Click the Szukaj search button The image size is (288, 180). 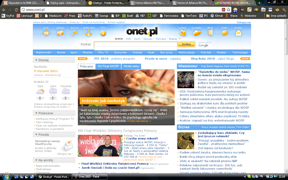pyautogui.click(x=186, y=44)
